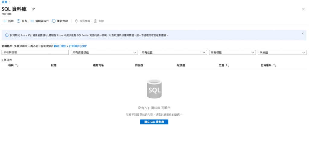Expand the 所有資源群組 dropdown

pyautogui.click(x=104, y=52)
